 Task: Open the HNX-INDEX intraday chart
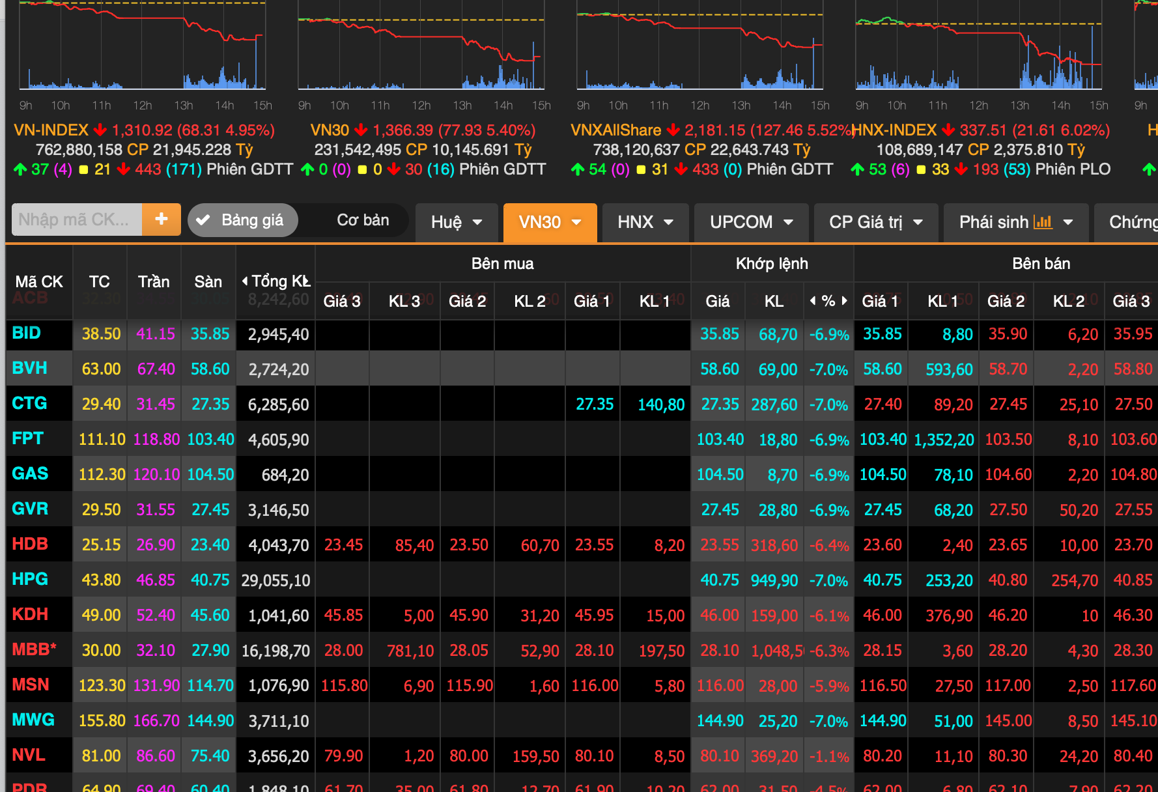tap(978, 46)
